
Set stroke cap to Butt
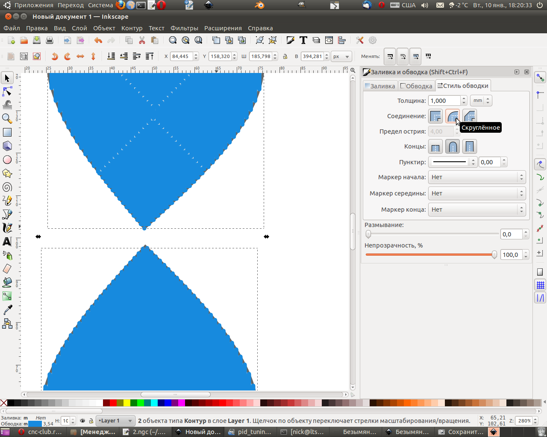click(435, 147)
